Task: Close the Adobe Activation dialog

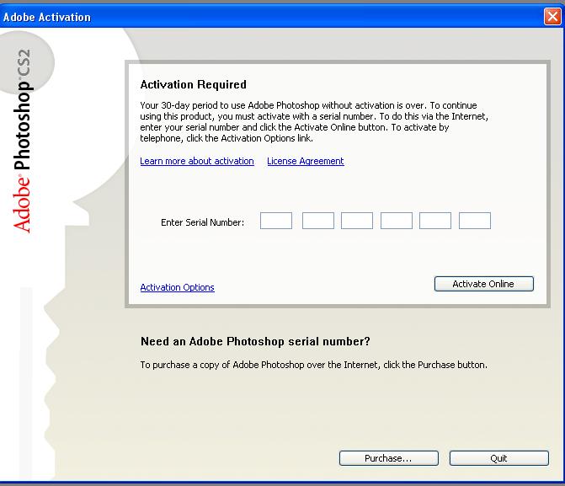Action: (x=552, y=17)
